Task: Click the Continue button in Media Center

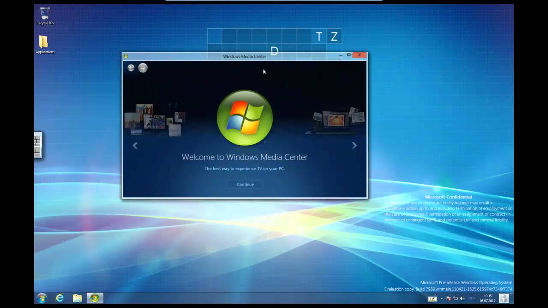Action: click(x=245, y=184)
